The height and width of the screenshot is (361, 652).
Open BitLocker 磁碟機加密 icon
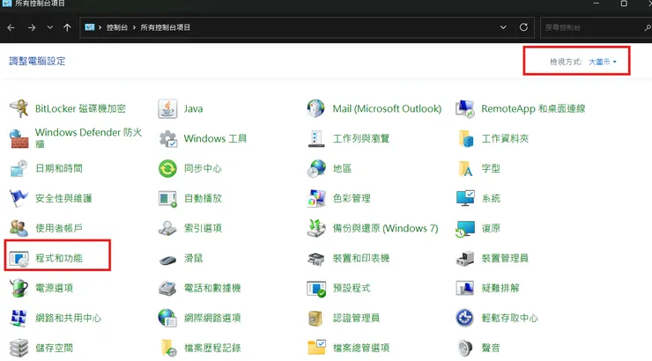pyautogui.click(x=19, y=109)
